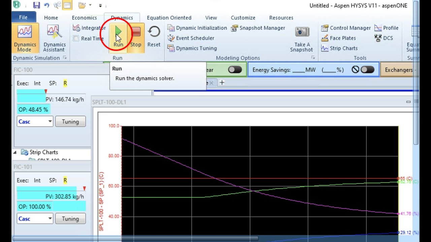Switch to the Customize ribbon tab

(243, 18)
